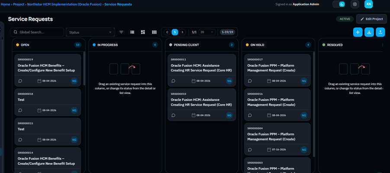Image resolution: width=390 pixels, height=173 pixels.
Task: Click NG avatar on SR0000015 card
Action: [x=74, y=140]
